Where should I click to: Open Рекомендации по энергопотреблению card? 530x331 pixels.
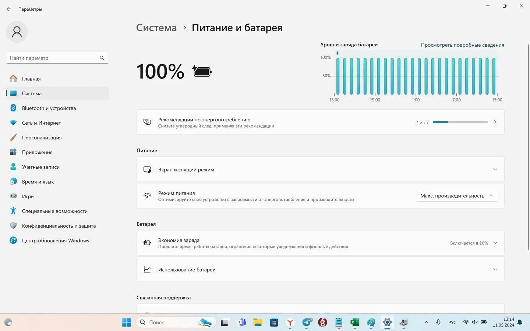point(320,122)
